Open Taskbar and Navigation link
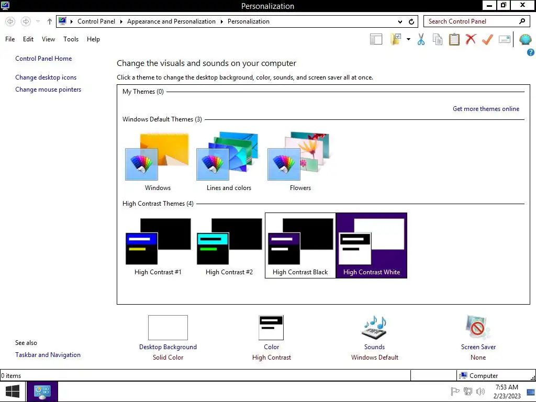The width and height of the screenshot is (536, 402). pos(48,355)
